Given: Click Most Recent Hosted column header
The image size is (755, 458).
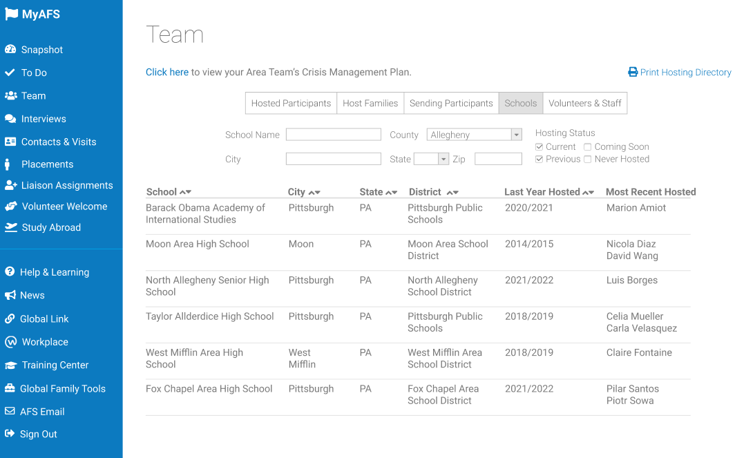Looking at the screenshot, I should pyautogui.click(x=651, y=191).
